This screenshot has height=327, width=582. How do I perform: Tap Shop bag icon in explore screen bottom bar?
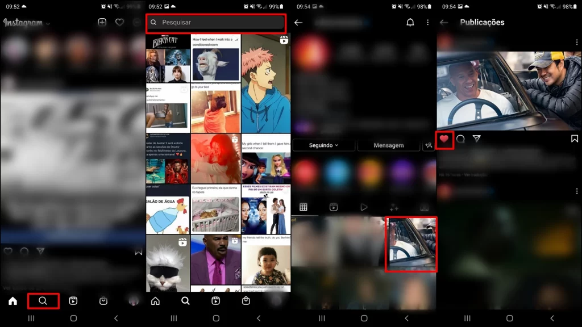point(246,301)
